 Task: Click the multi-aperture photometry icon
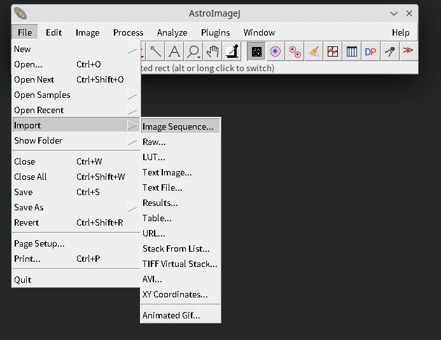coord(295,51)
